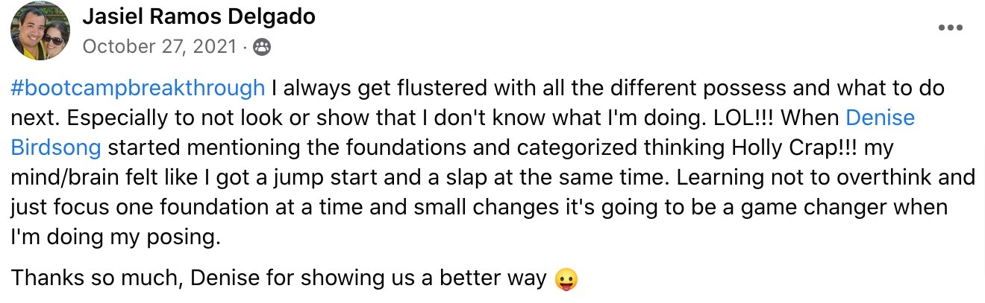This screenshot has height=303, width=985.
Task: Open the #bootcampbreakthrough hashtag link
Action: pos(138,89)
